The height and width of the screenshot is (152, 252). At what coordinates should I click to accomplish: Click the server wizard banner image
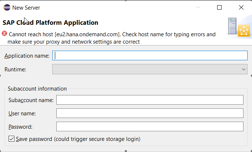(239, 27)
